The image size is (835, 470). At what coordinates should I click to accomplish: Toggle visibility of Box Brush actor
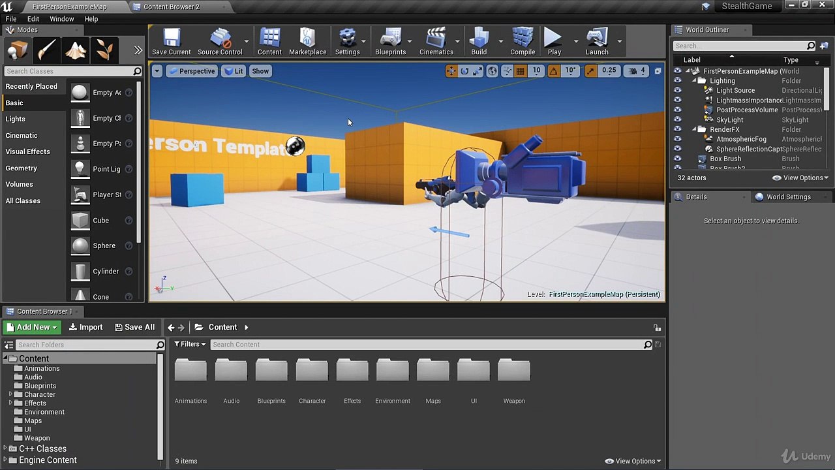coord(677,159)
